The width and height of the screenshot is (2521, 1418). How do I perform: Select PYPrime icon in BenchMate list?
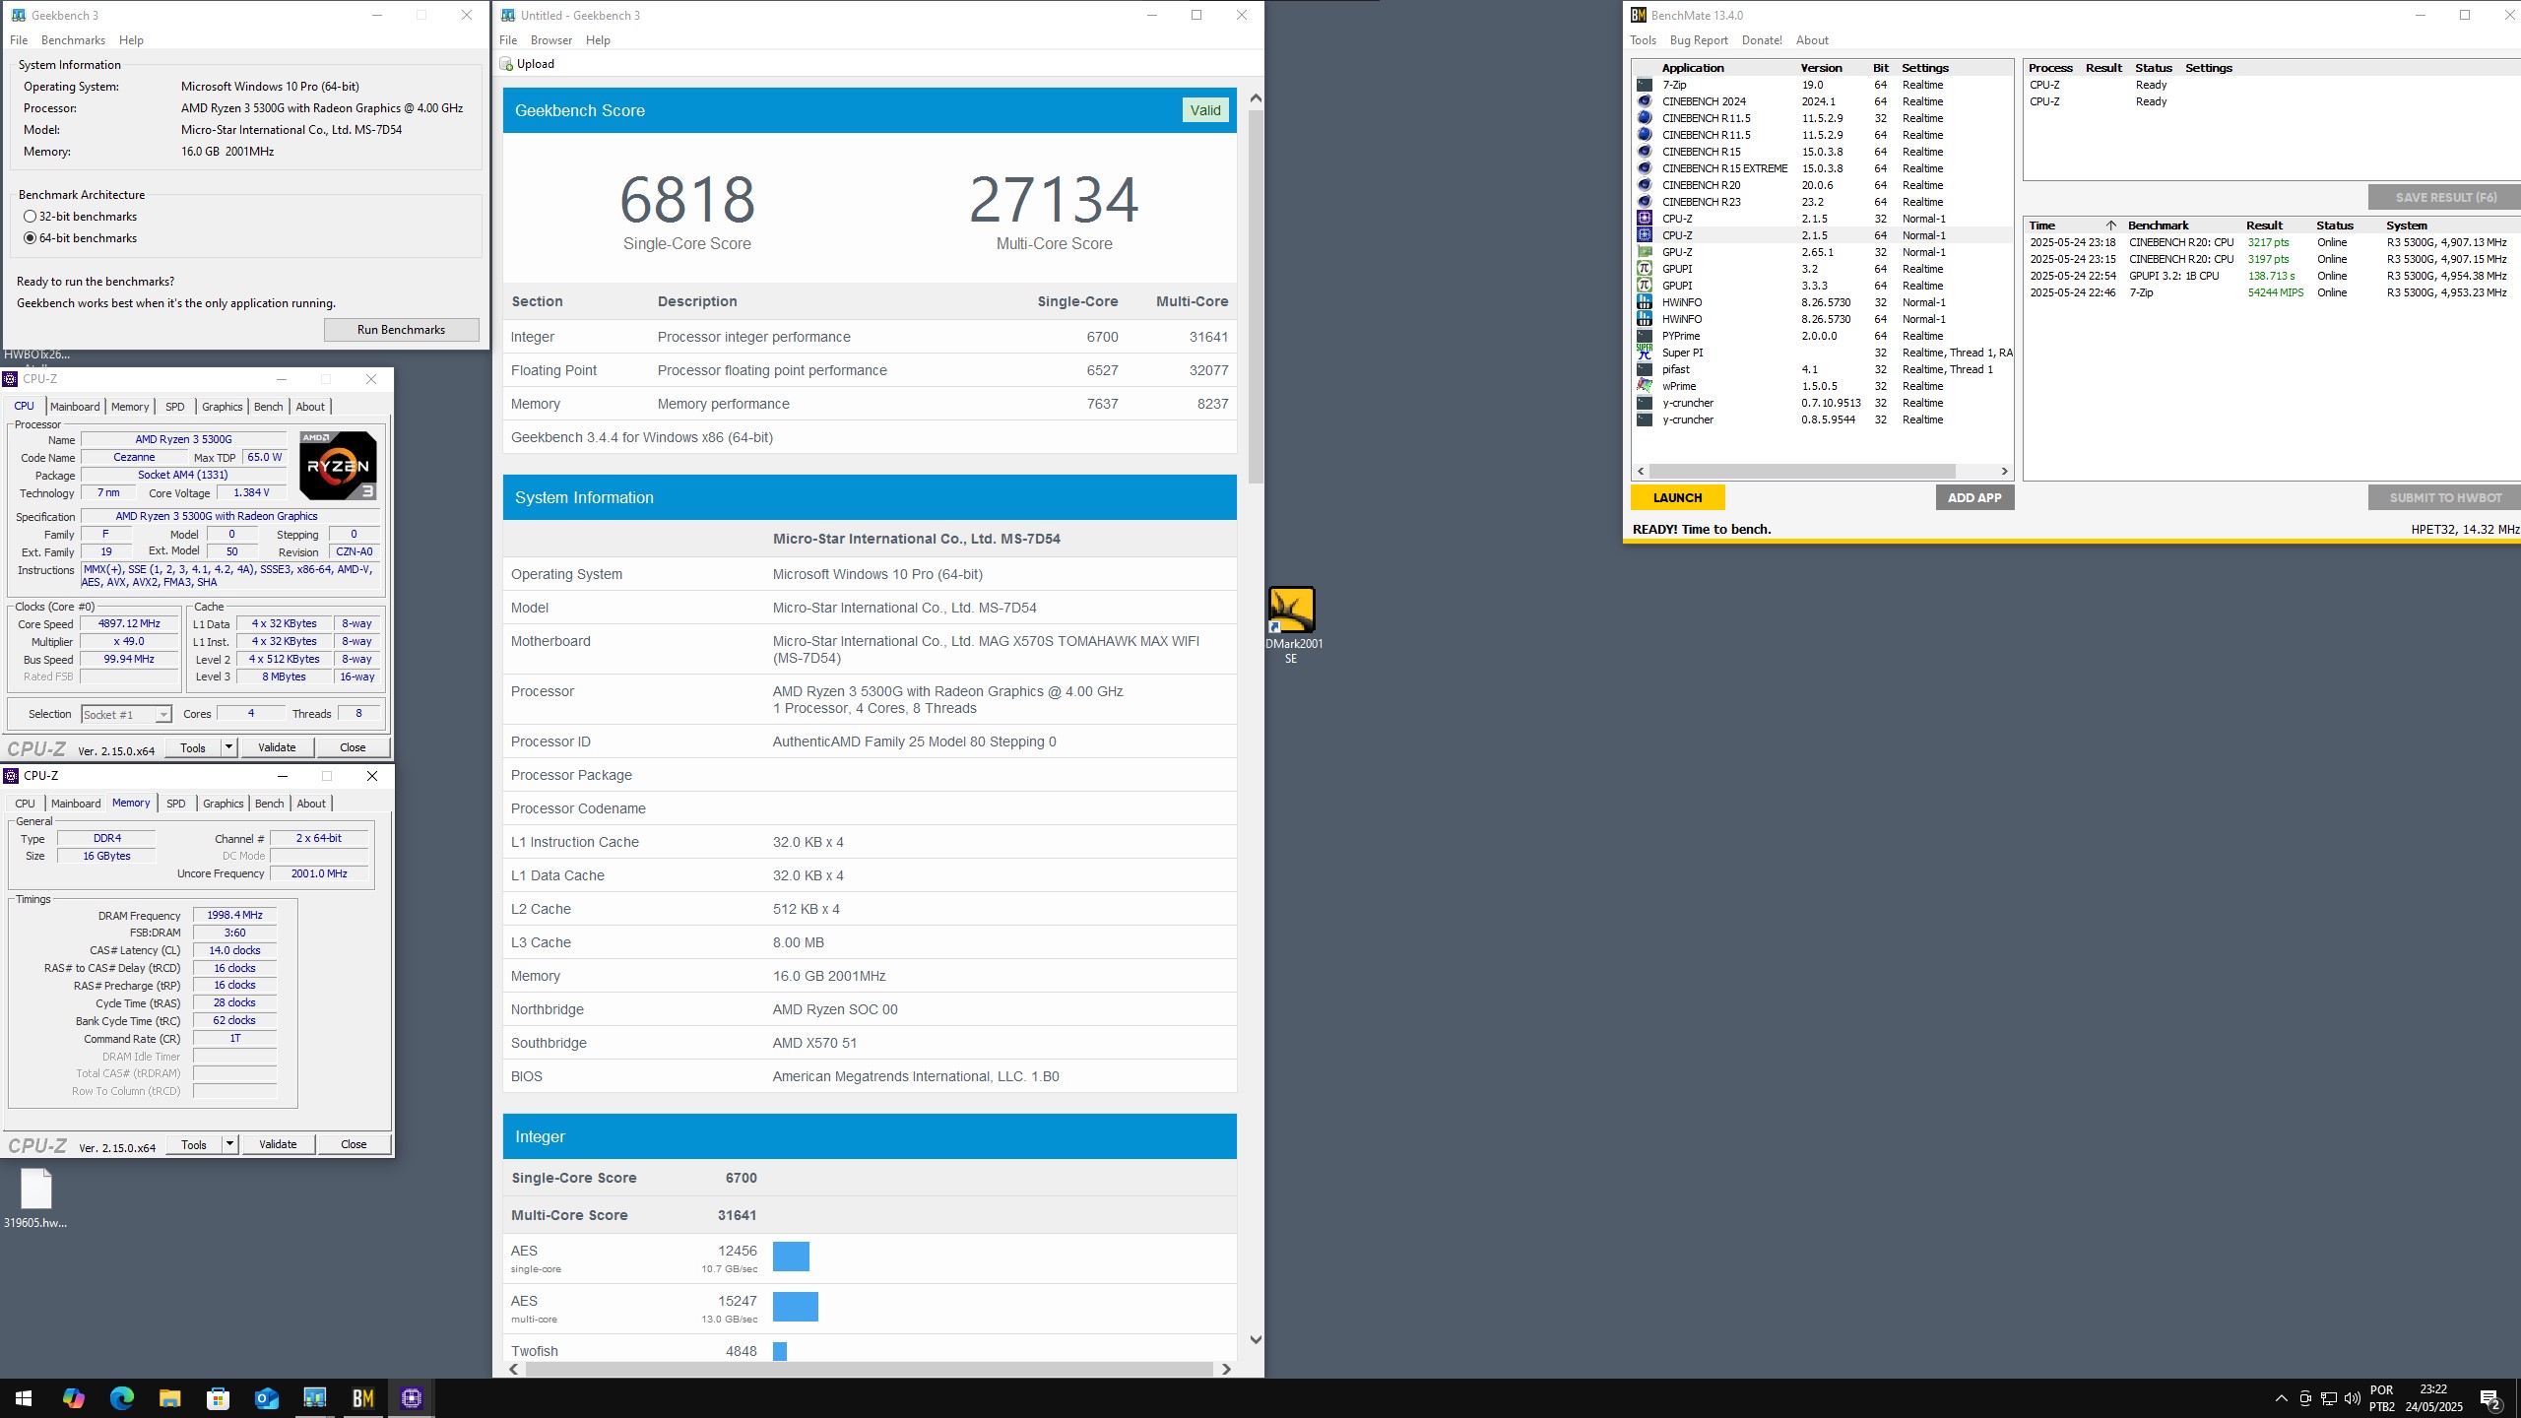click(1644, 336)
